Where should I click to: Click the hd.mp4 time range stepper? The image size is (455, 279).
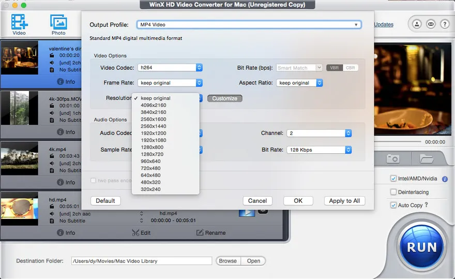click(141, 221)
